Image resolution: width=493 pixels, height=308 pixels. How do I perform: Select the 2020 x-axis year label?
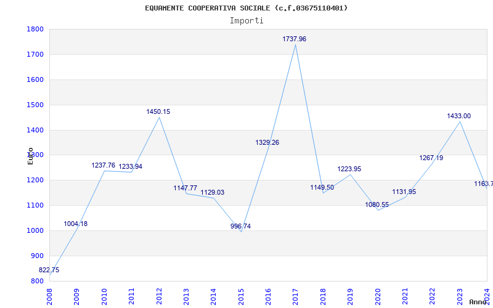pos(378,296)
